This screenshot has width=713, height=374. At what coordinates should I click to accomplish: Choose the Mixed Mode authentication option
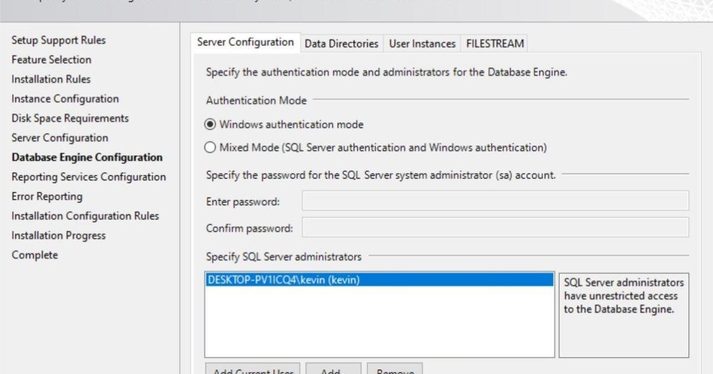point(210,147)
